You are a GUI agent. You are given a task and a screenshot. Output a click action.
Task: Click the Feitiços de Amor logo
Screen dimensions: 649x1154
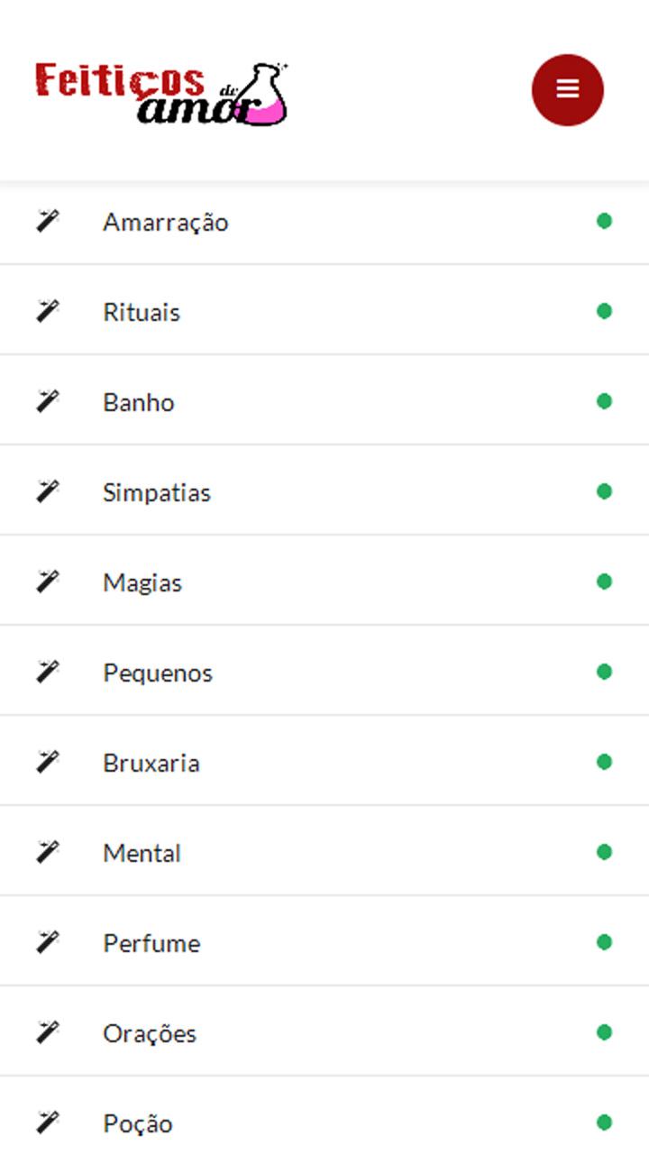pyautogui.click(x=162, y=93)
